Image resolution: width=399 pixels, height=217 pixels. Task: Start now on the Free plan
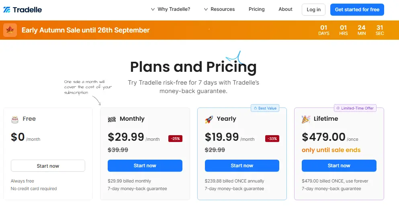(48, 166)
